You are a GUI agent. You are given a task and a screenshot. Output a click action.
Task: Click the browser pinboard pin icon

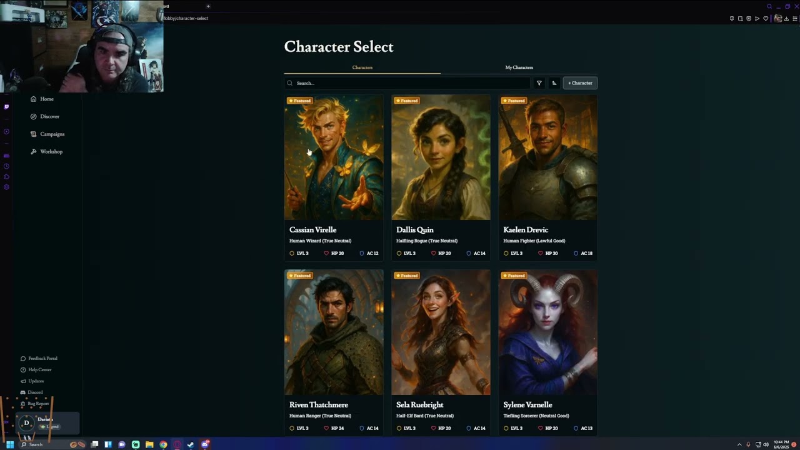[732, 19]
